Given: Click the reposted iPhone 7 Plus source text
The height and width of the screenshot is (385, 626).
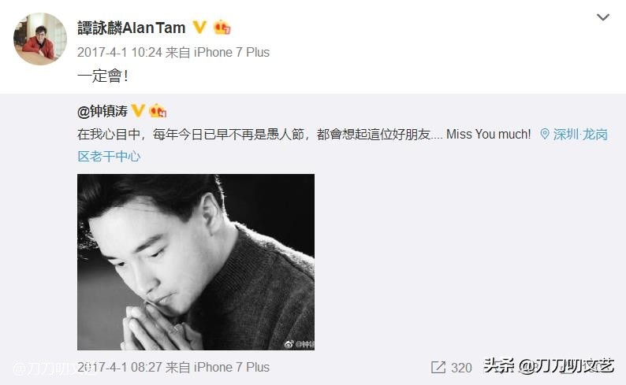Looking at the screenshot, I should [232, 367].
